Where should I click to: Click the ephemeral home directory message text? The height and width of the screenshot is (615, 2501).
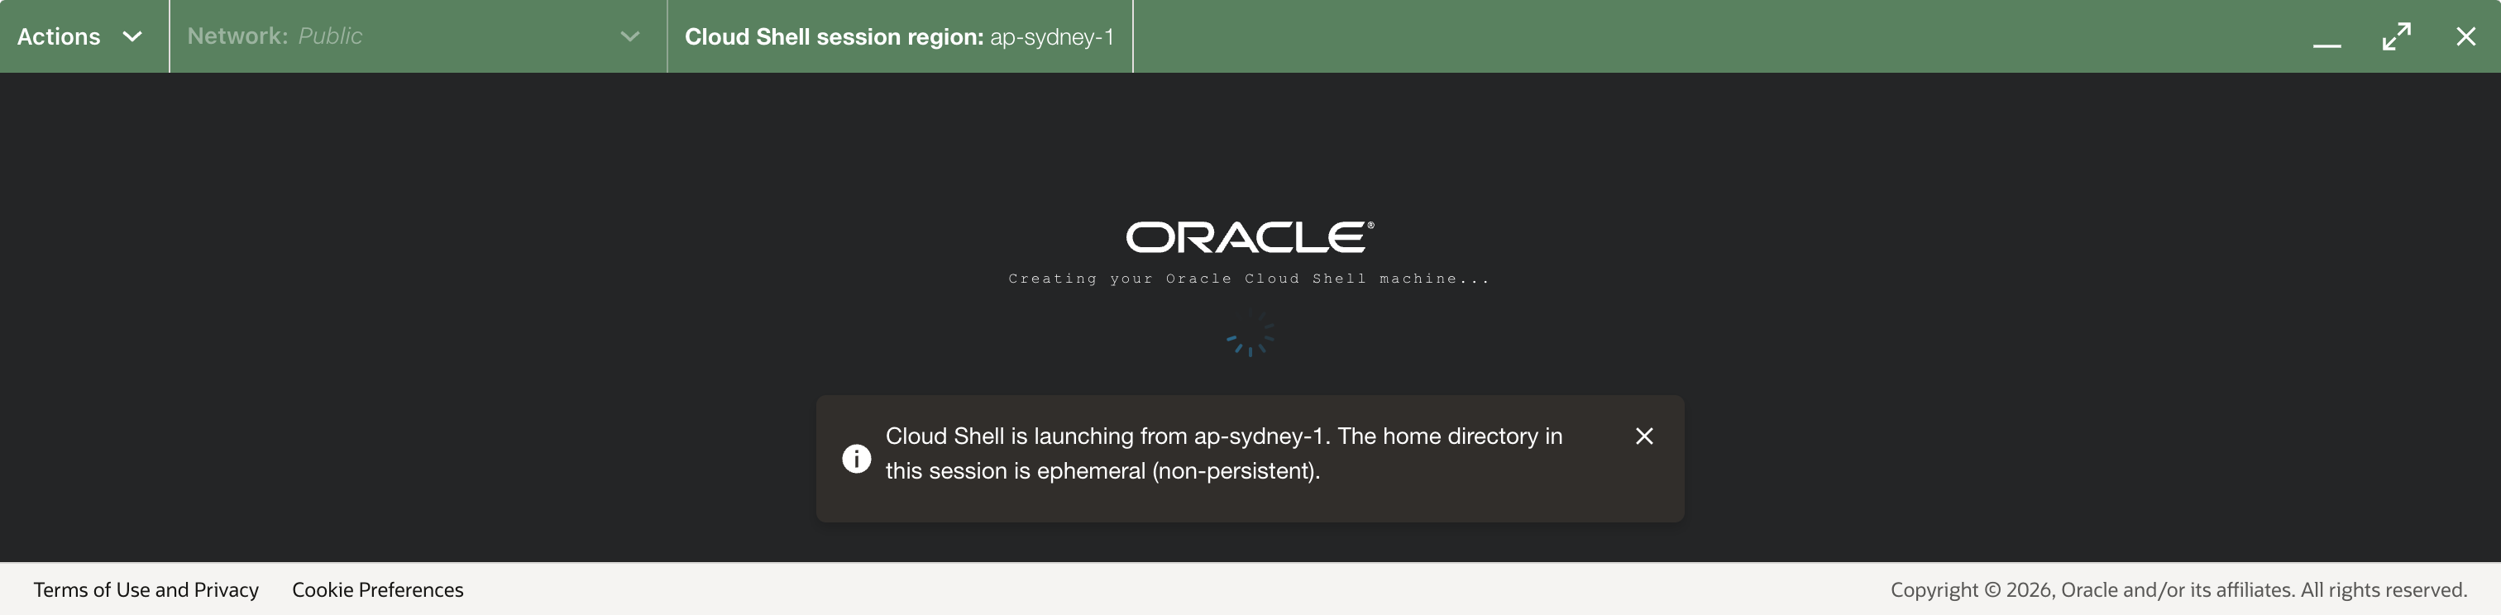[1224, 454]
